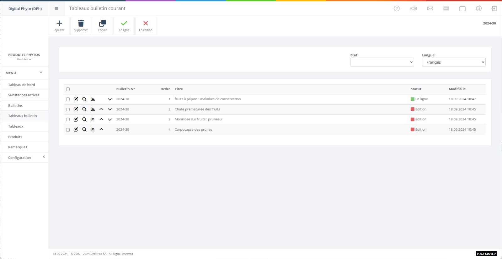Click the Ajouter plus icon

[59, 24]
